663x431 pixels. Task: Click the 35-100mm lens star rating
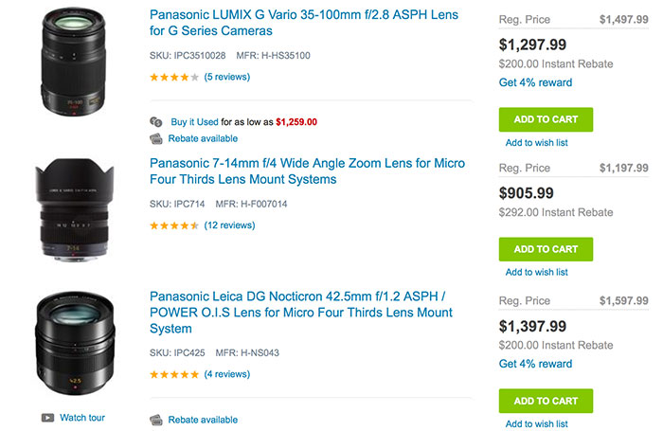click(174, 77)
